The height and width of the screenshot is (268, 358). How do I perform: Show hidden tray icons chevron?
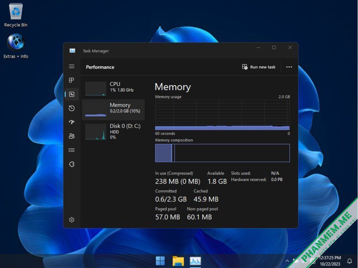pos(287,261)
